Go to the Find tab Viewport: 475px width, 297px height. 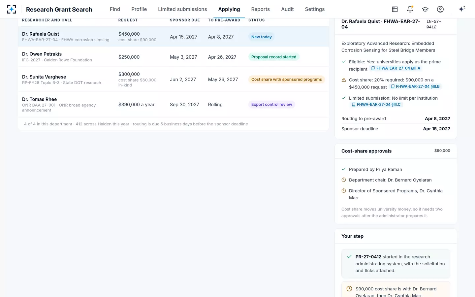click(115, 9)
